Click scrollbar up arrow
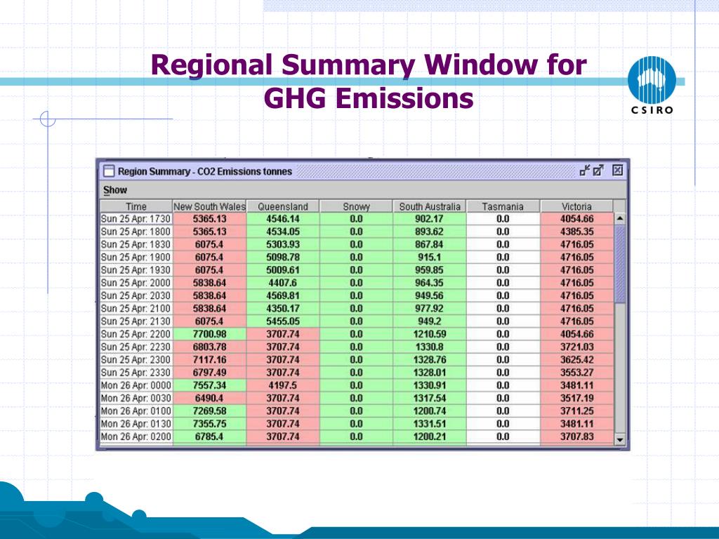 coord(620,219)
